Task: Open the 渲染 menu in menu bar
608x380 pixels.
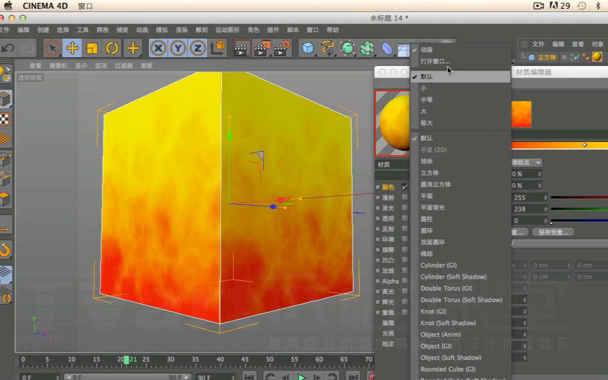Action: click(x=182, y=30)
